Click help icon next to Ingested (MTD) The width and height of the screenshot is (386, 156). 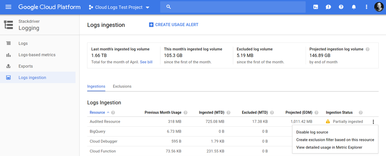[x=228, y=112]
